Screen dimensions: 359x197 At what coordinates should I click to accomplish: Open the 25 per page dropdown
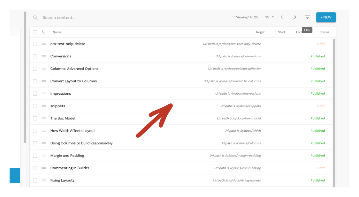(x=269, y=17)
